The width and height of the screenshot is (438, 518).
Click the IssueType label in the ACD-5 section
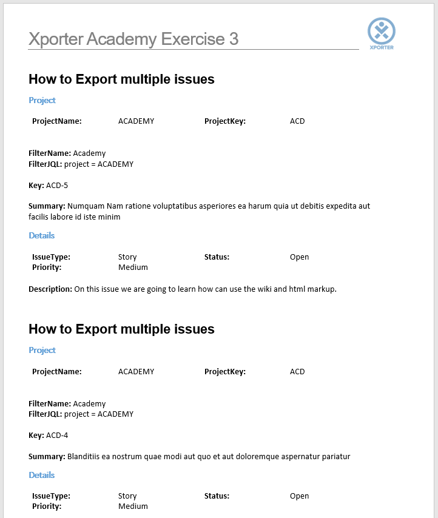pyautogui.click(x=51, y=257)
